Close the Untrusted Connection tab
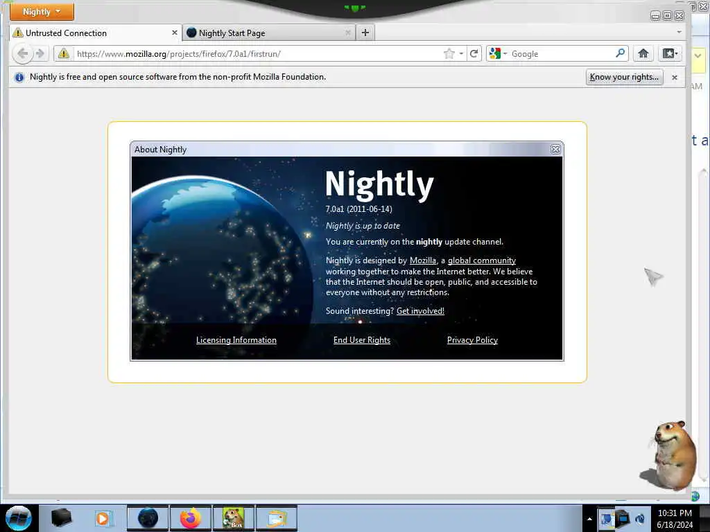 (x=174, y=33)
